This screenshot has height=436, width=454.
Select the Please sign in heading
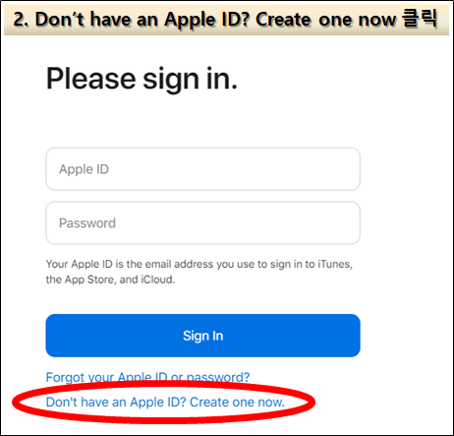[x=142, y=79]
